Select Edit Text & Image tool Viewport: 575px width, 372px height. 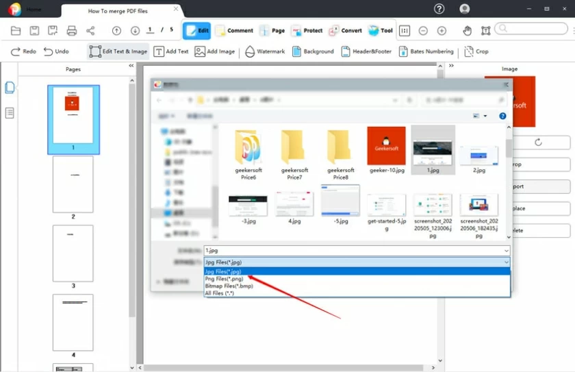(x=118, y=51)
